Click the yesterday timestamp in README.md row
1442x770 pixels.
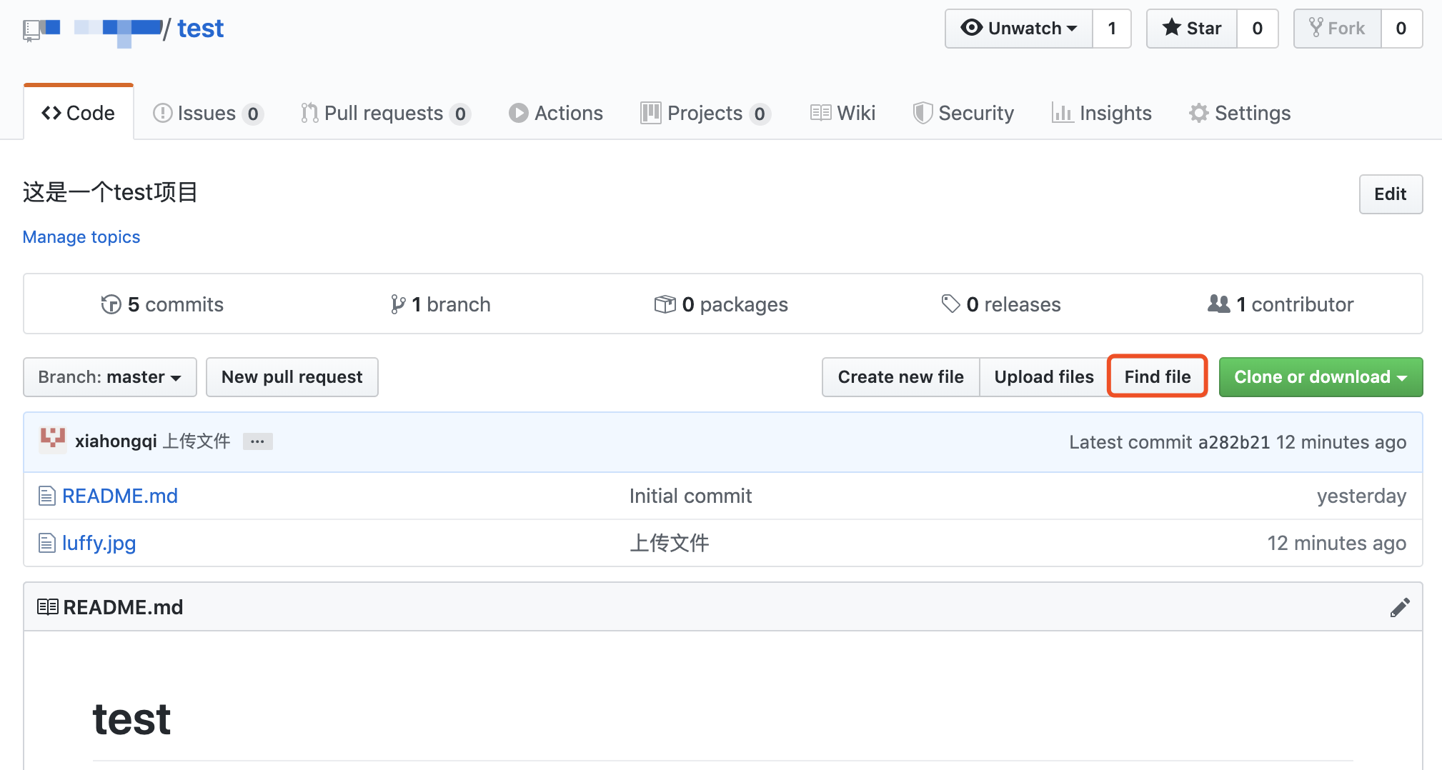(x=1362, y=496)
